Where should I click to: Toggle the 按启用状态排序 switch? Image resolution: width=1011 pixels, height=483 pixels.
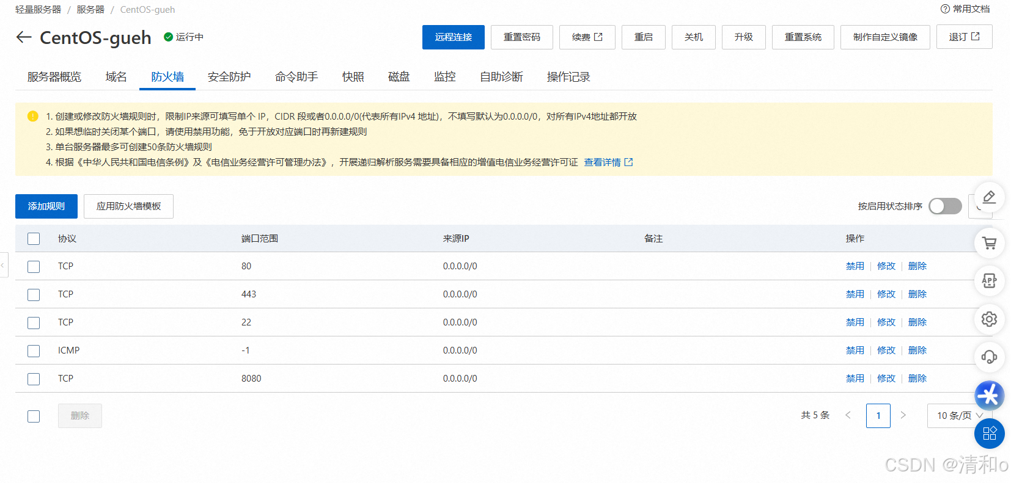[945, 206]
